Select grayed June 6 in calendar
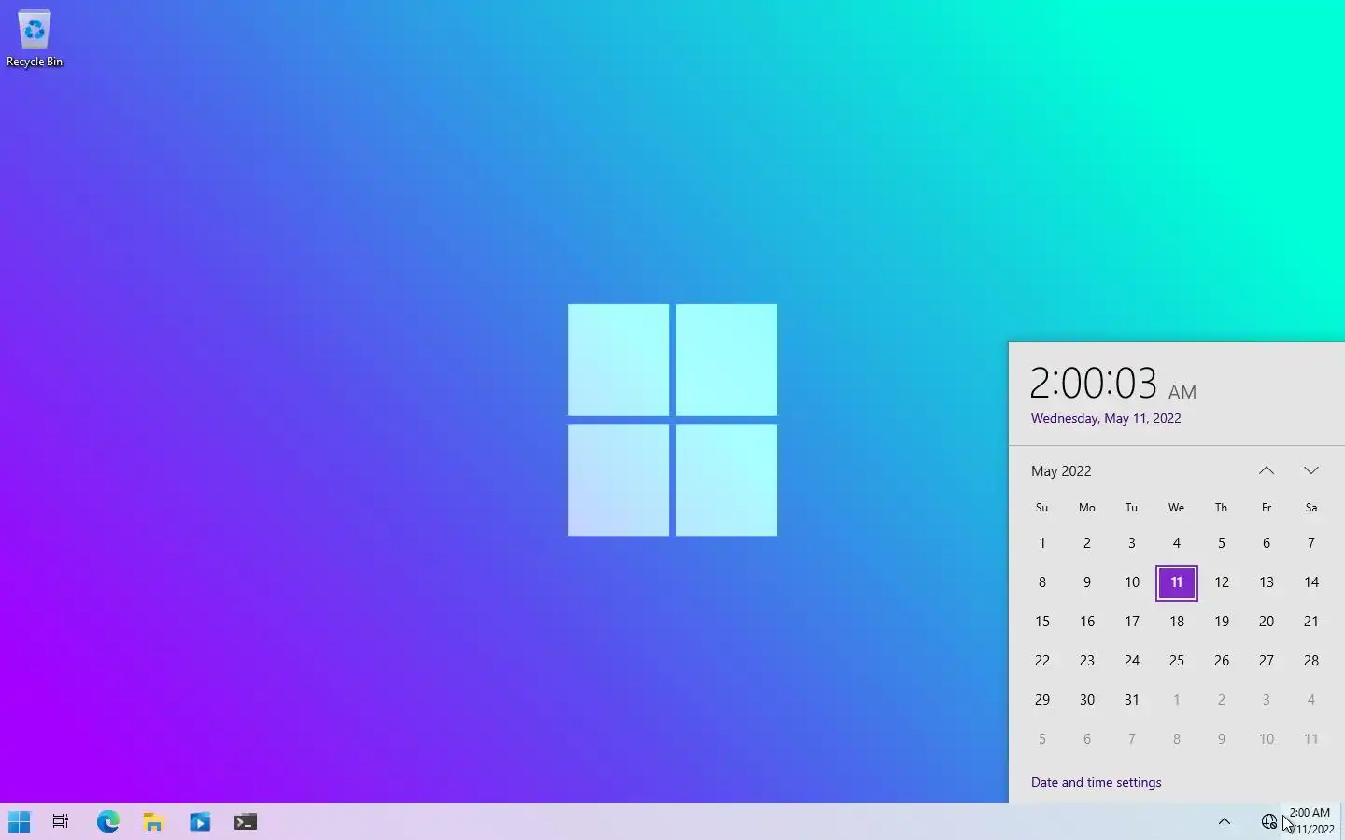The width and height of the screenshot is (1345, 840). (1087, 739)
